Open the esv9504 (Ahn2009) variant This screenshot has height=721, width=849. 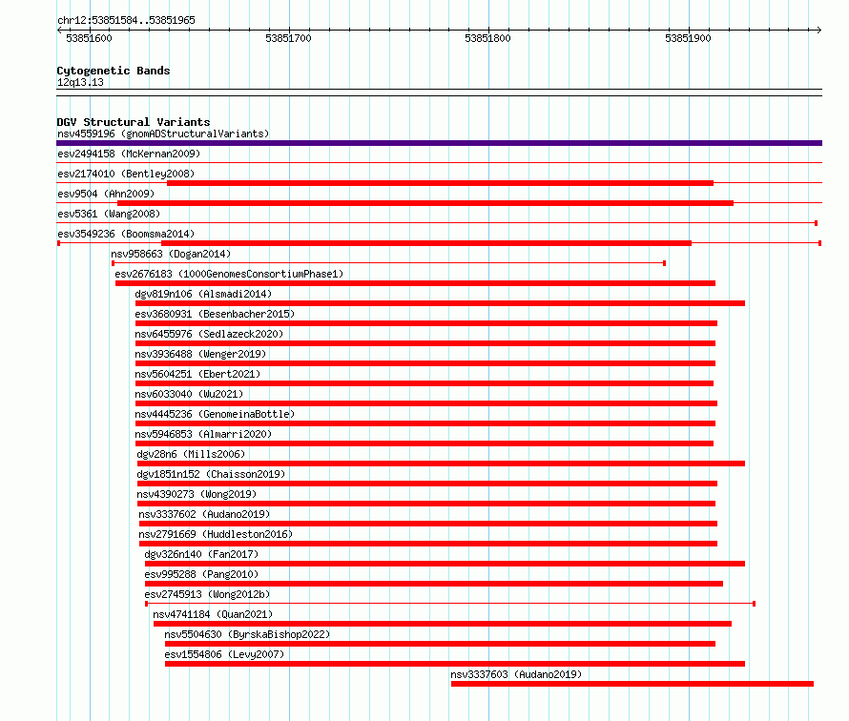pos(106,194)
